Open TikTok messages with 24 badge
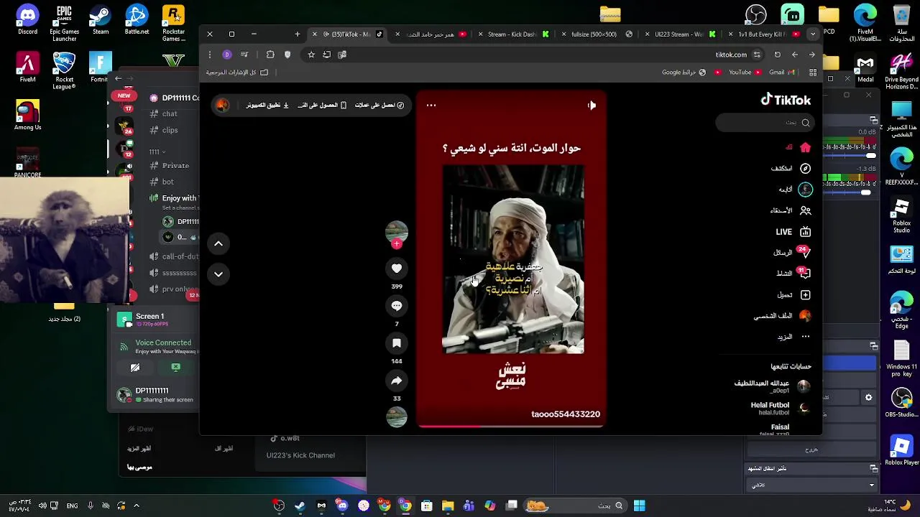Viewport: 920px width, 517px height. pos(792,252)
